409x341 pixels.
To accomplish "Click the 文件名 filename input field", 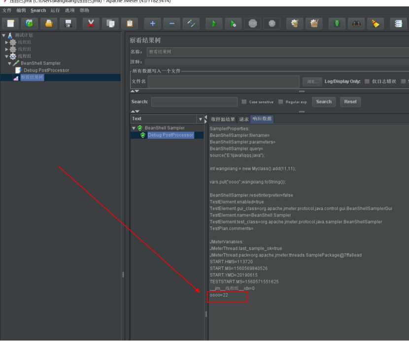I will coord(224,82).
